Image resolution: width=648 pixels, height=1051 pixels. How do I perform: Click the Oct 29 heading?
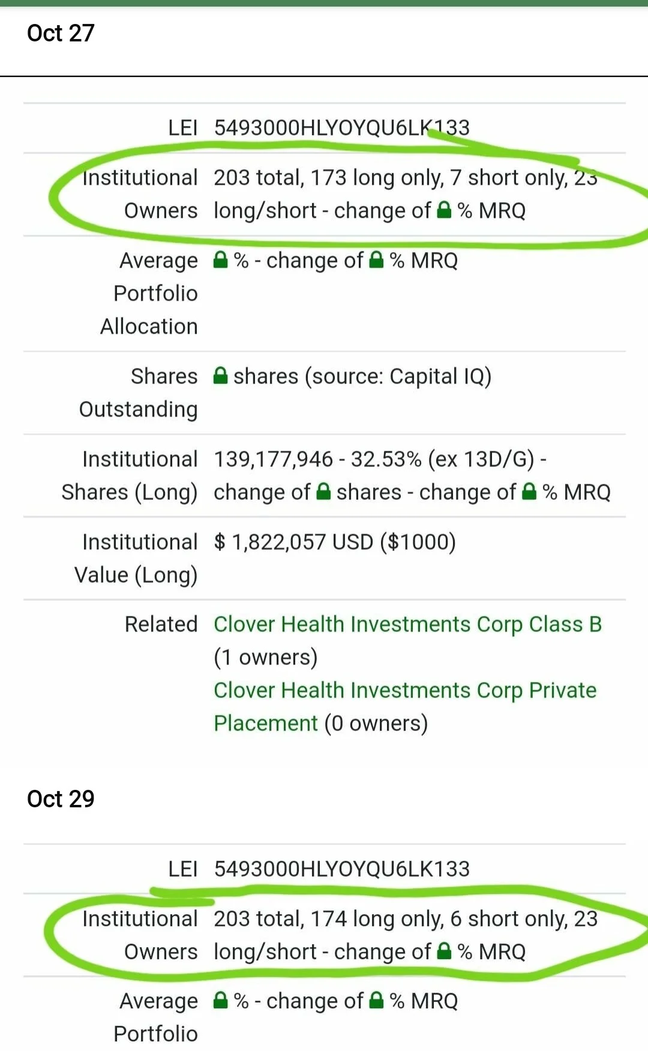61,799
